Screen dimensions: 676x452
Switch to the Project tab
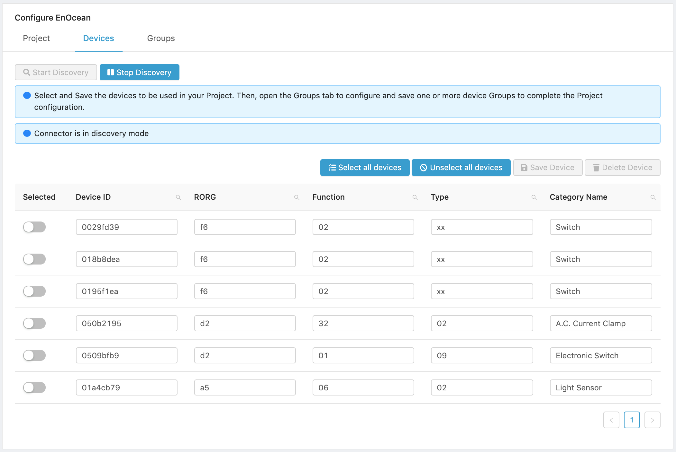coord(36,38)
